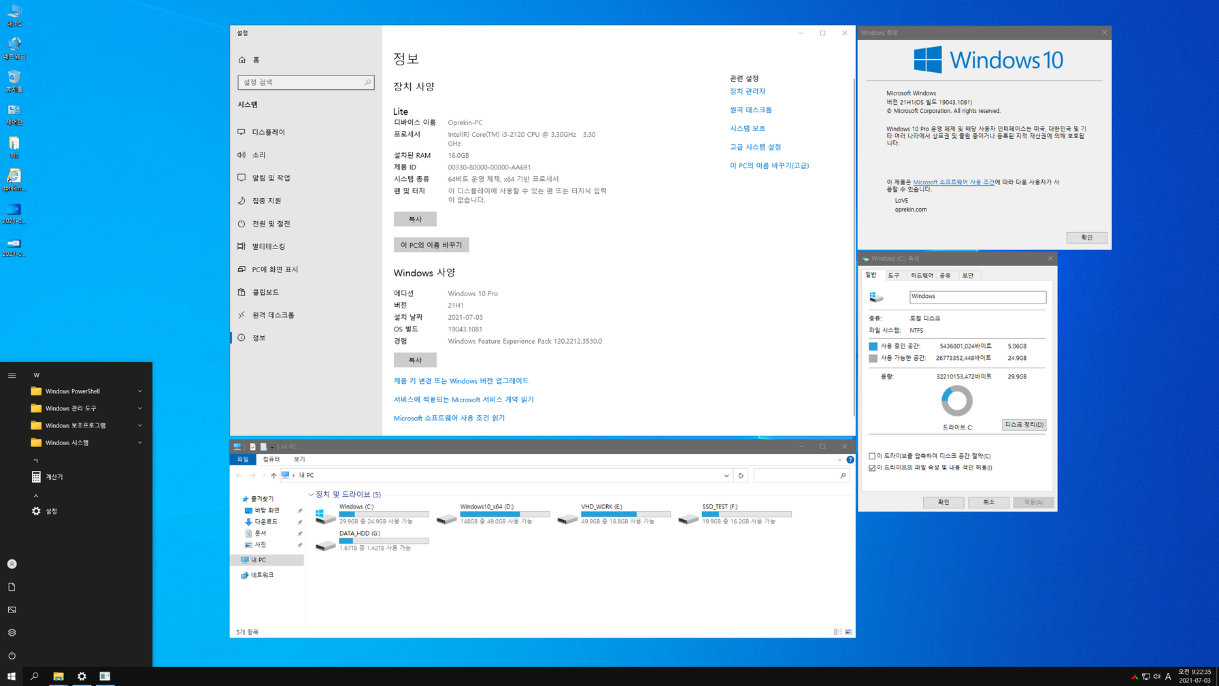The width and height of the screenshot is (1219, 686).
Task: Open the Windows (C:) drive in Explorer
Action: 371,514
